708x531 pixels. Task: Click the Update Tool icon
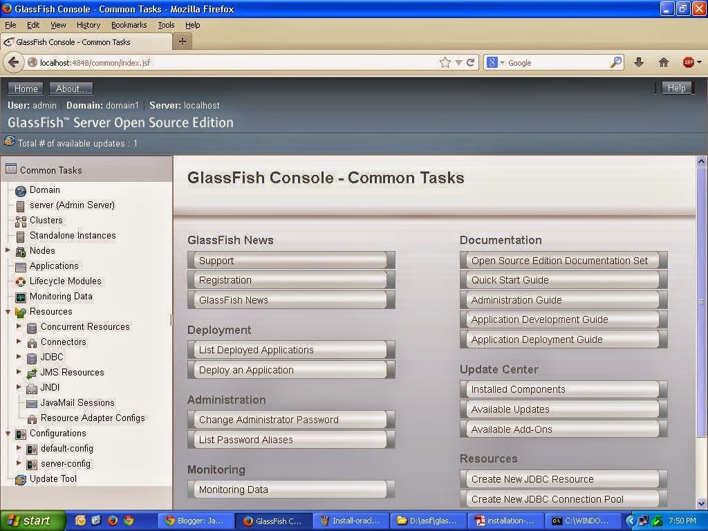[20, 480]
